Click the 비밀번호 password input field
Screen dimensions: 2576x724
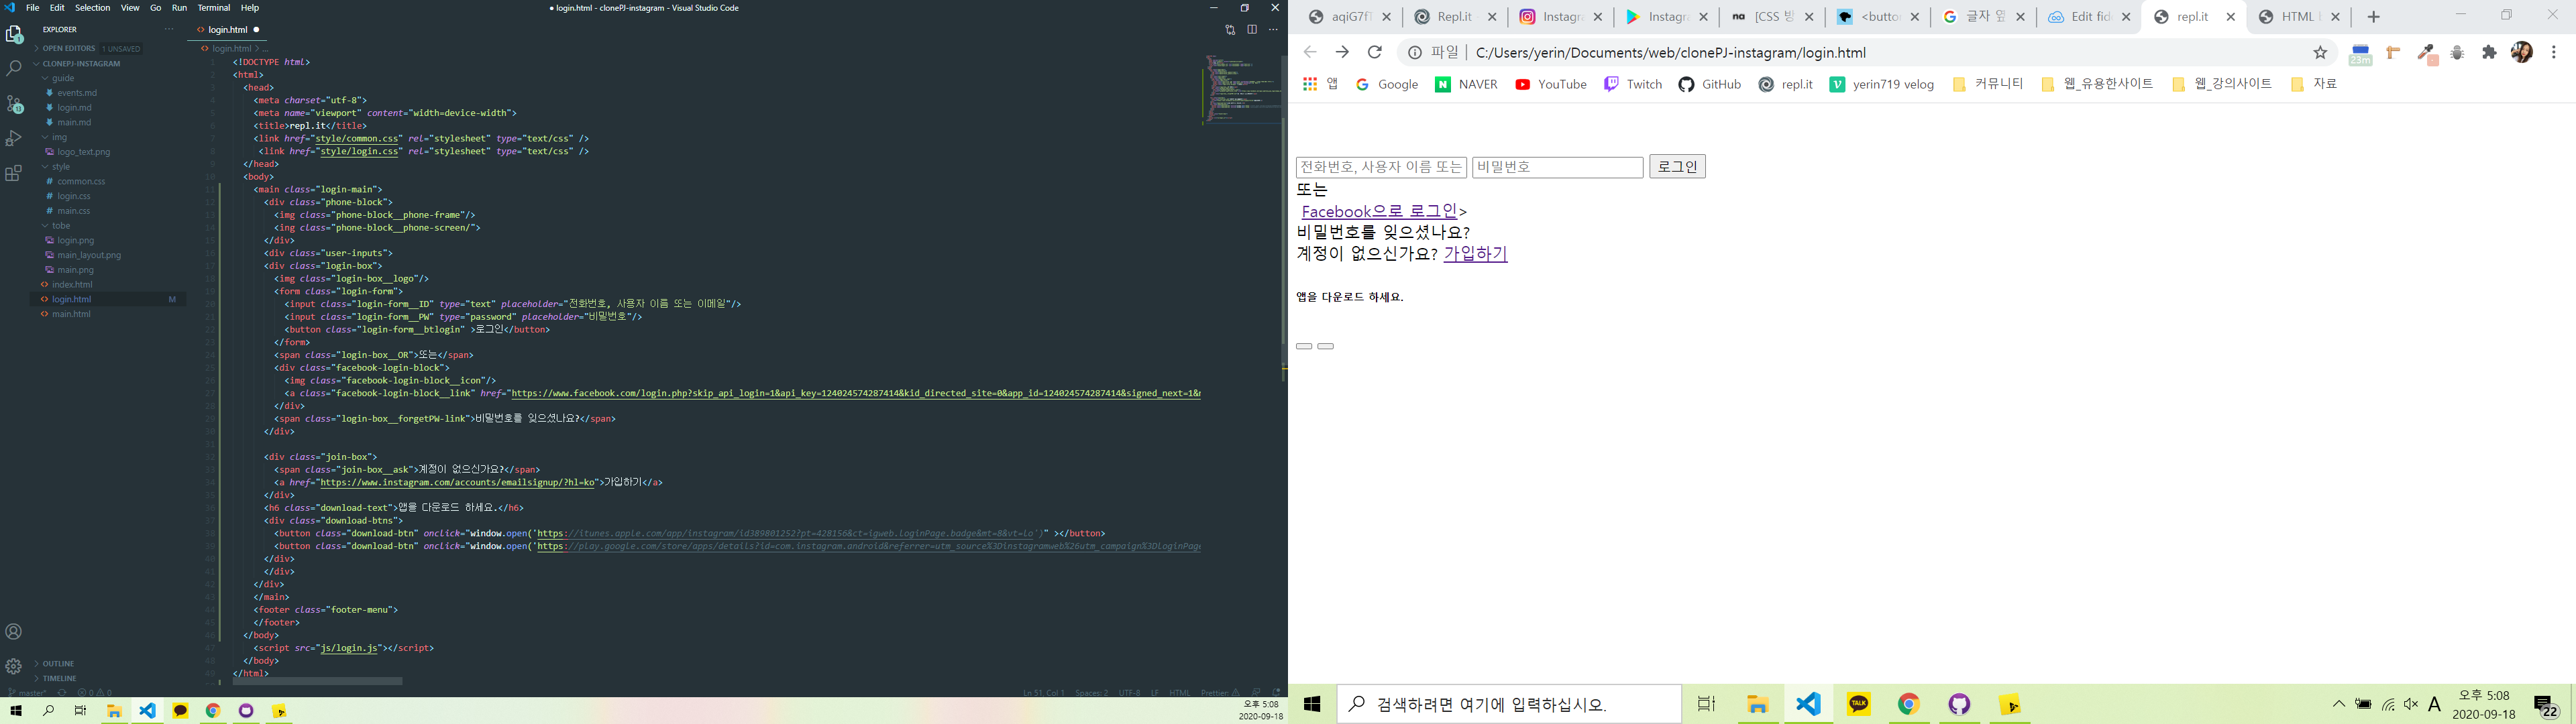[x=1557, y=167]
